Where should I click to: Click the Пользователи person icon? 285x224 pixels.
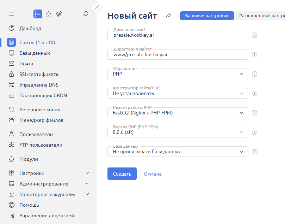pyautogui.click(x=12, y=134)
